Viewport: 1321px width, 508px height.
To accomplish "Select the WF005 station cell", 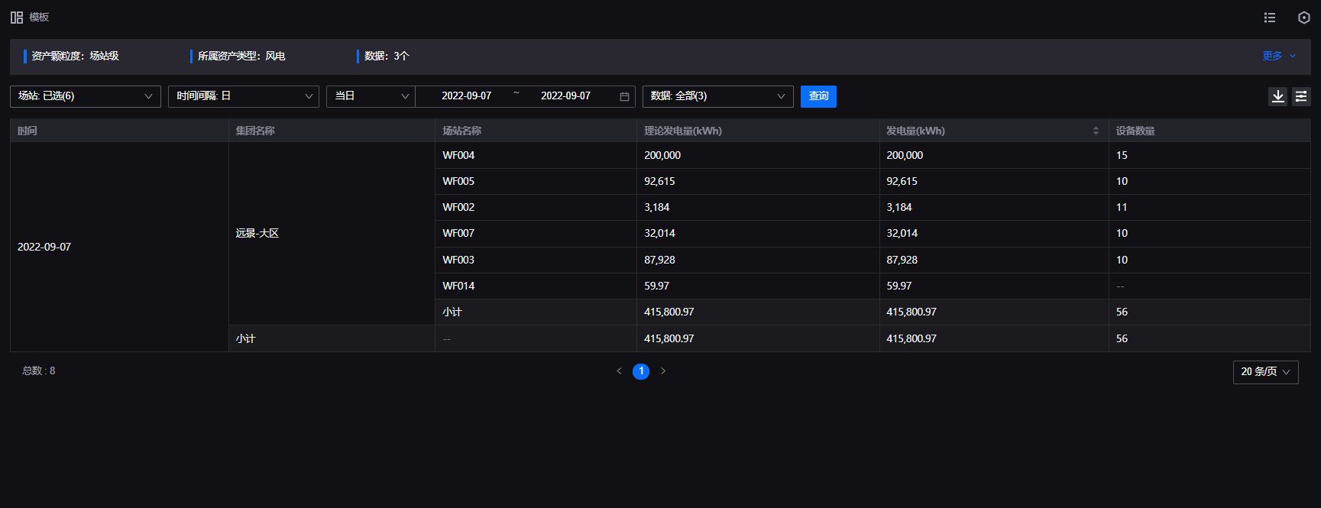I will tap(536, 181).
